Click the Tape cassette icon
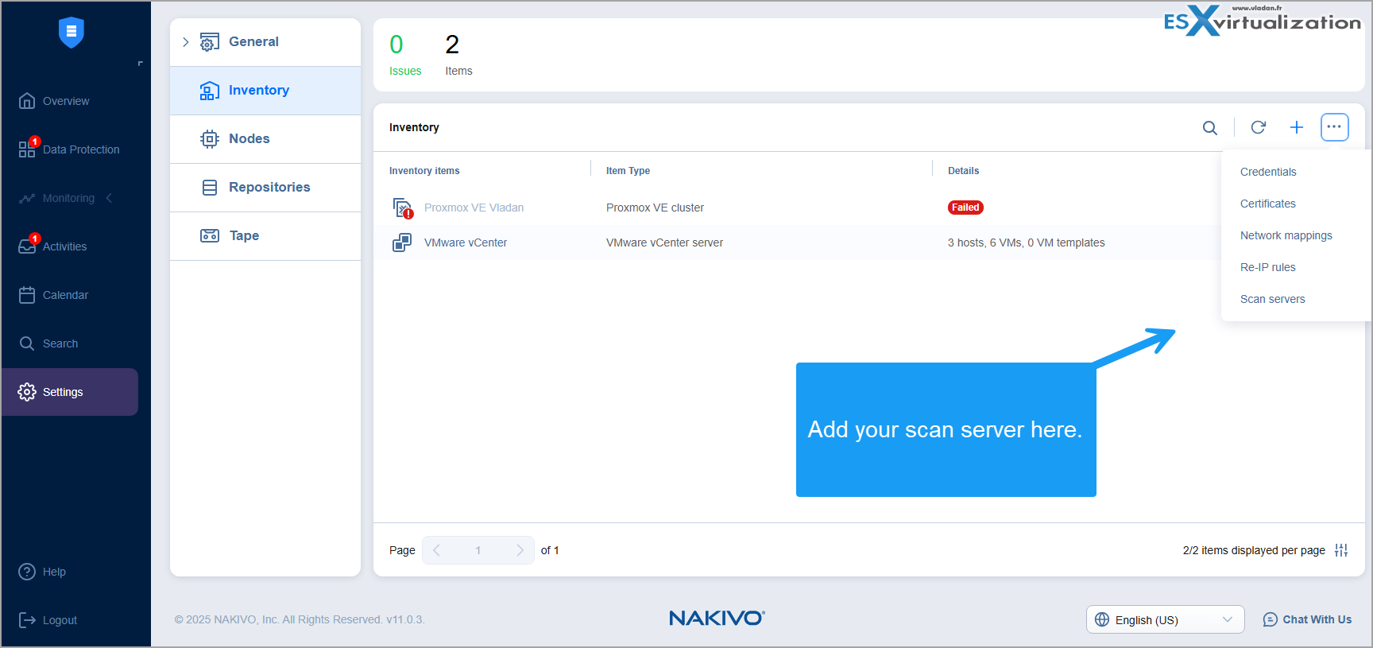This screenshot has width=1373, height=648. (210, 235)
